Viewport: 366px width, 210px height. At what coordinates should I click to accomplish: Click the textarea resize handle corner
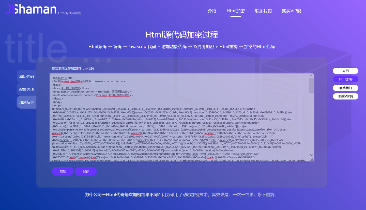pyautogui.click(x=312, y=159)
